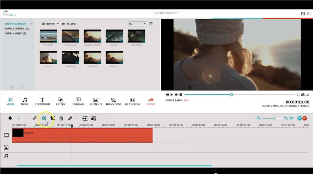This screenshot has height=174, width=313.
Task: Split the clip with the scissors tool
Action: (x=44, y=118)
